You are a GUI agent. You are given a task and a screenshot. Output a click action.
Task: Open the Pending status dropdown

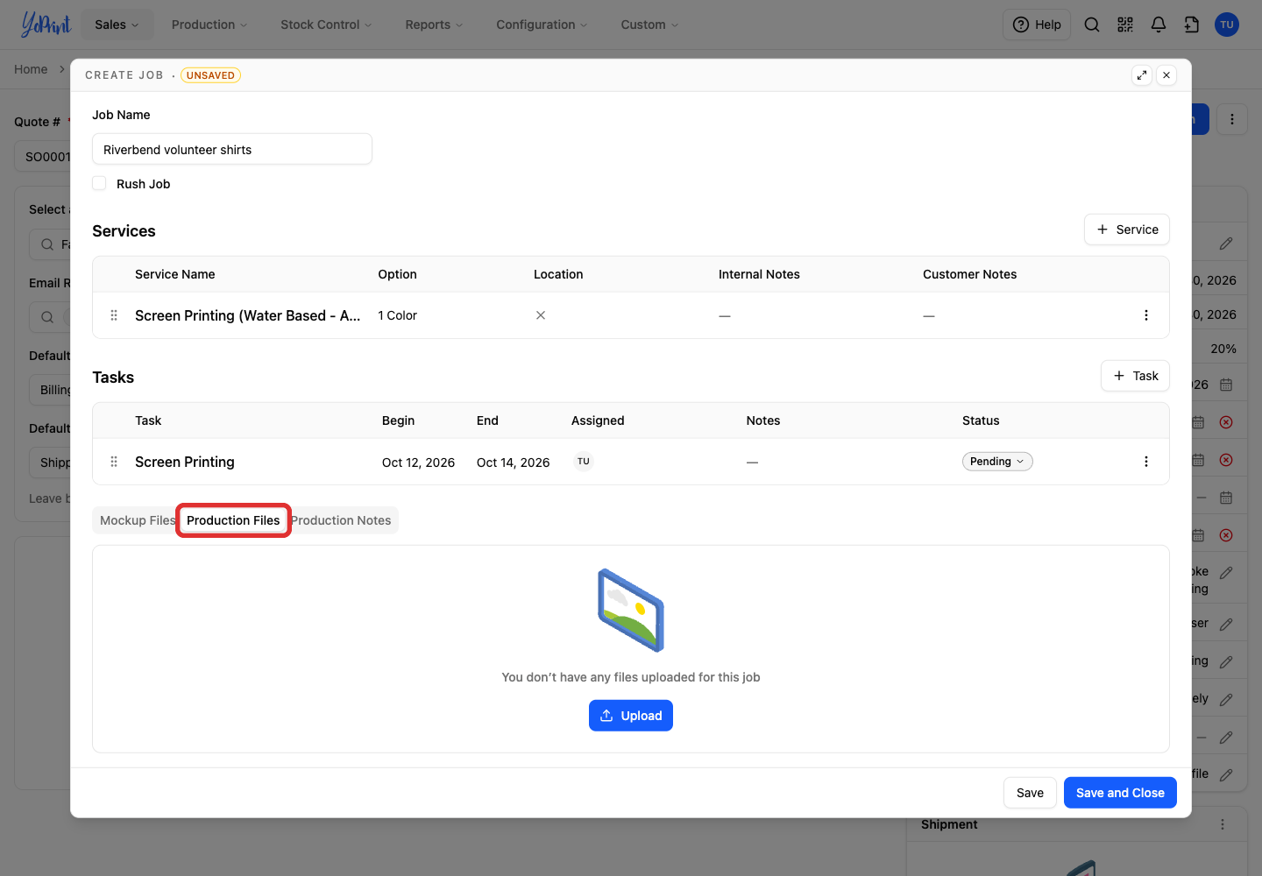pos(997,462)
